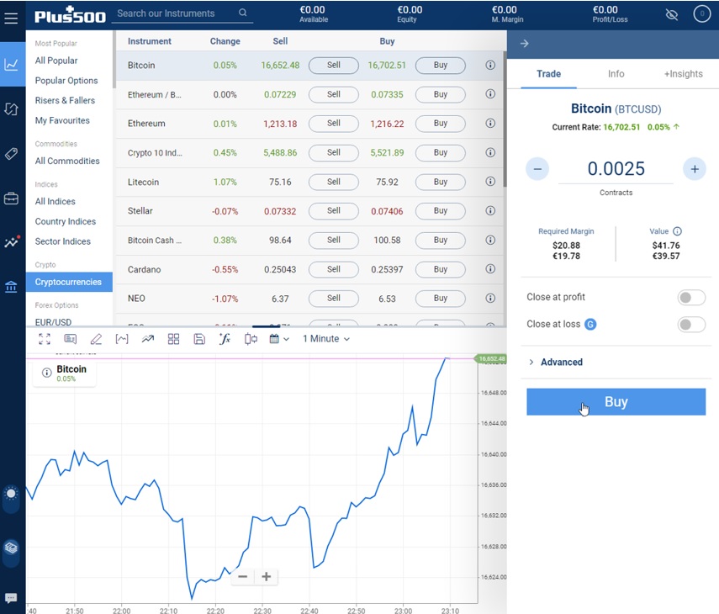Open the Value info icon
The image size is (719, 614).
click(x=677, y=231)
